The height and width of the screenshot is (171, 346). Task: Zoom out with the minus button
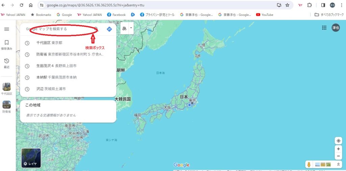(x=338, y=156)
